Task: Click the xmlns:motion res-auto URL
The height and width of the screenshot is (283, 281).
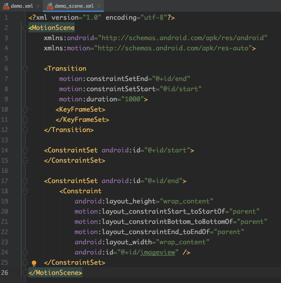Action: click(x=173, y=48)
